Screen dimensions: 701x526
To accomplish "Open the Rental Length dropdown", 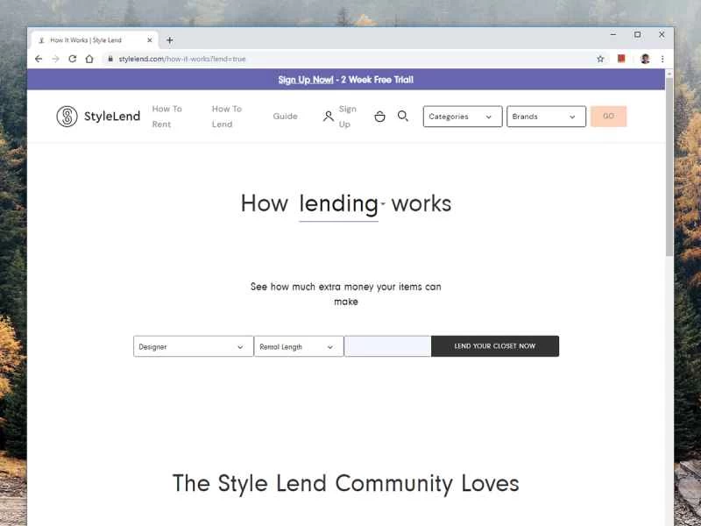I will [x=298, y=346].
